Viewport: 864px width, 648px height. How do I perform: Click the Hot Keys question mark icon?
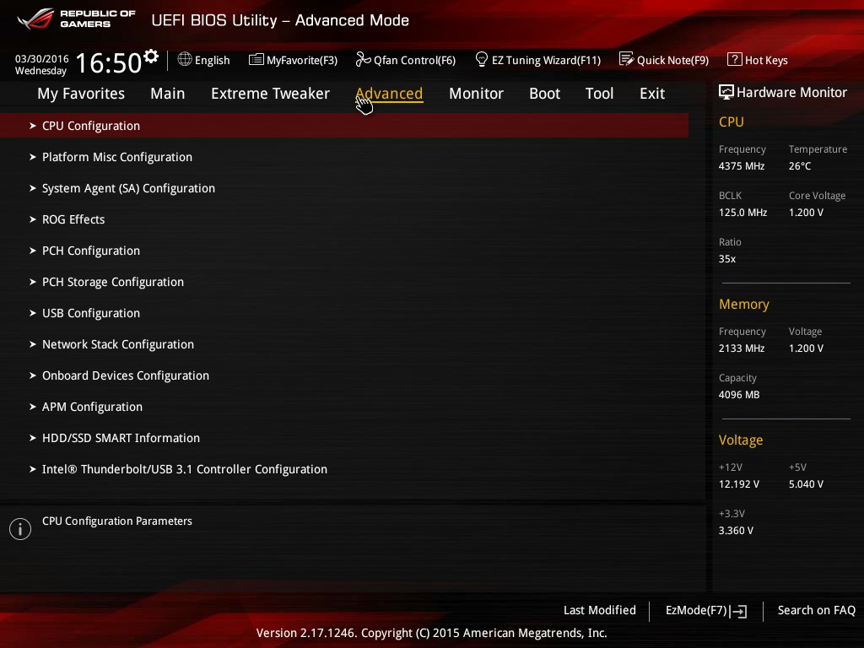[x=735, y=59]
